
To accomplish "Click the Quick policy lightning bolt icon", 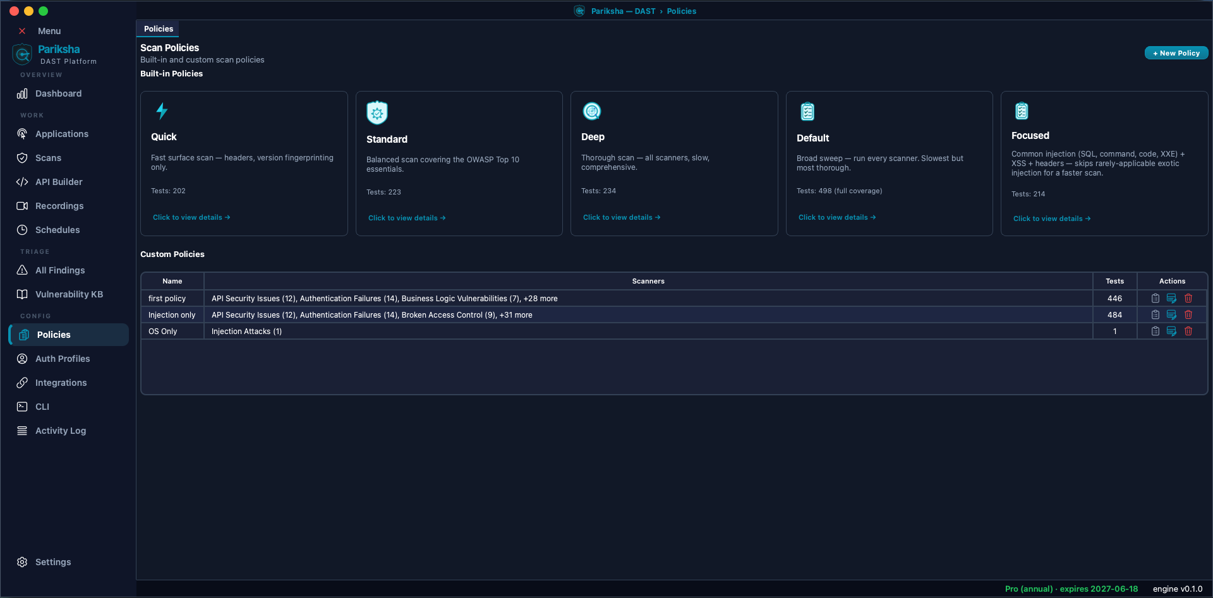I will click(162, 111).
